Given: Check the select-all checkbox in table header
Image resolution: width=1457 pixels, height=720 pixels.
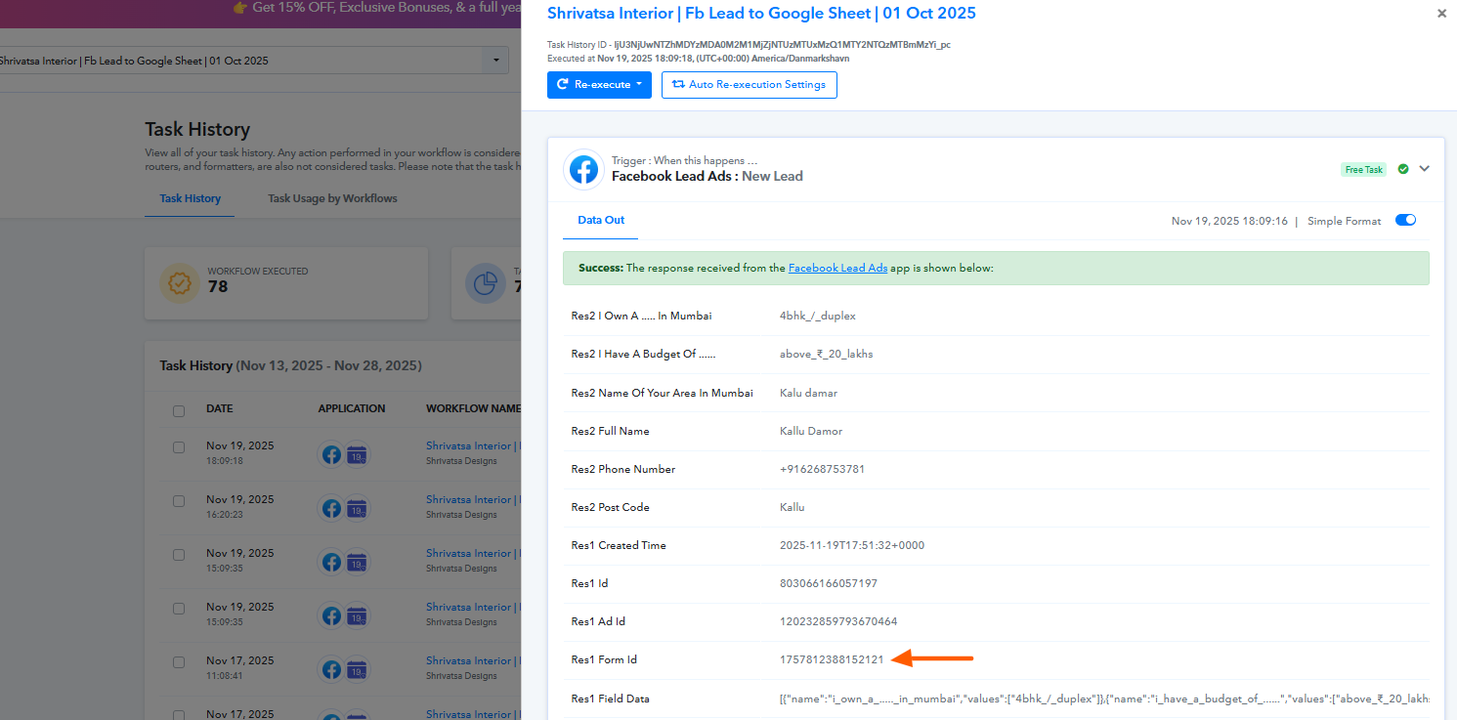Looking at the screenshot, I should point(179,410).
